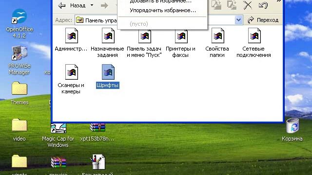Select the OpenOffice 4.1.2 desktop shortcut
The image size is (312, 175).
pyautogui.click(x=19, y=23)
